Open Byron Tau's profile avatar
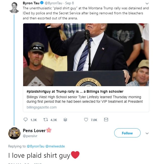The height and width of the screenshot is (164, 158). tap(14, 7)
